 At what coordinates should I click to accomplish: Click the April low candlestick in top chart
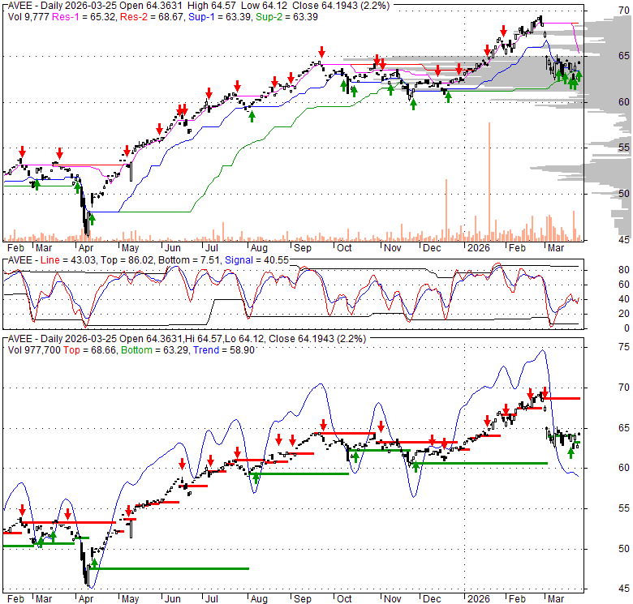pyautogui.click(x=87, y=222)
